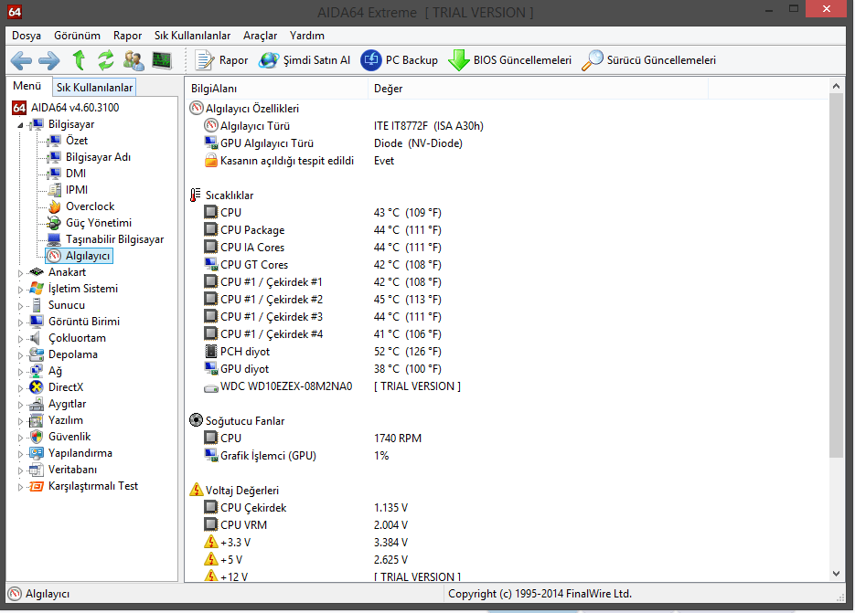Click the scrollbar up arrow
The image size is (855, 613).
(x=836, y=86)
